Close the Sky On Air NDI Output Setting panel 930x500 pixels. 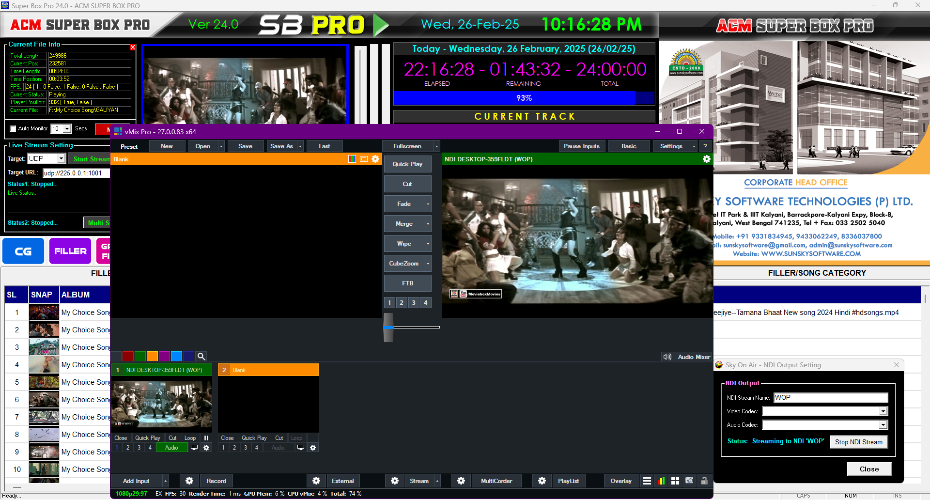pos(897,365)
